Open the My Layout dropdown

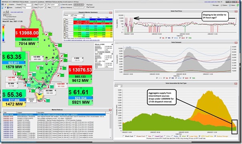[54, 5]
